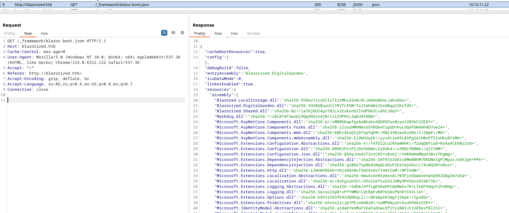Image resolution: width=509 pixels, height=213 pixels.
Task: Click the Cache-Control header line
Action: (36, 52)
